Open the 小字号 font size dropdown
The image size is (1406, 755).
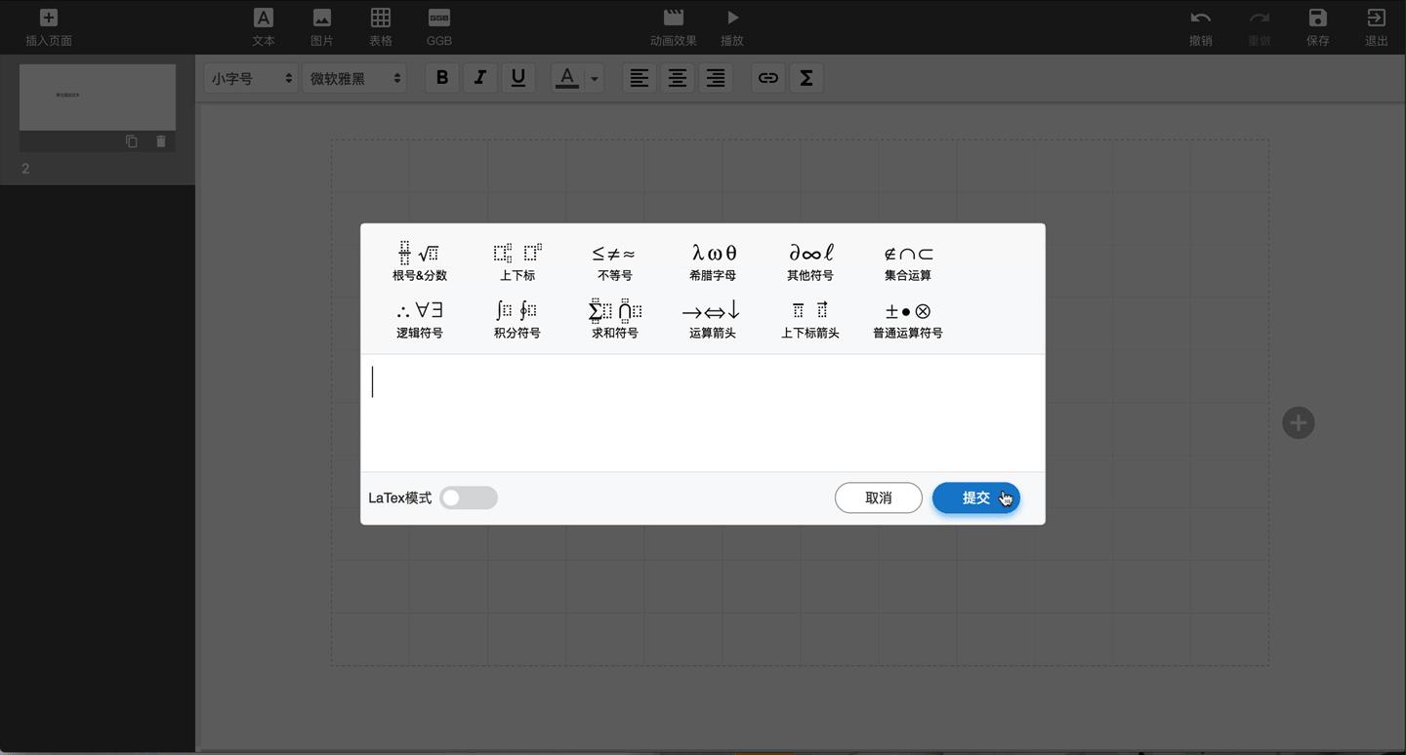pyautogui.click(x=252, y=78)
